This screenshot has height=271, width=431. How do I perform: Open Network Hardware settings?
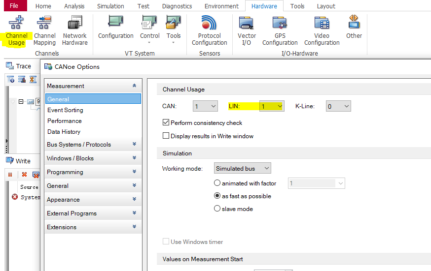point(75,30)
